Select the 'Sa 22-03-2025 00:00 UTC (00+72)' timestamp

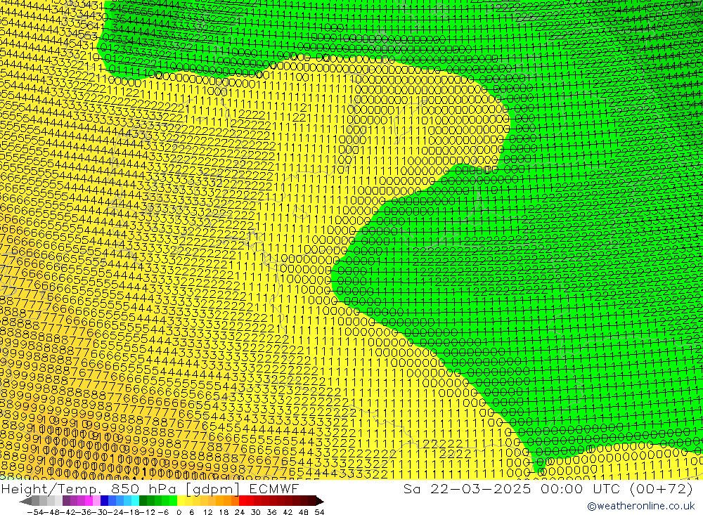(548, 488)
